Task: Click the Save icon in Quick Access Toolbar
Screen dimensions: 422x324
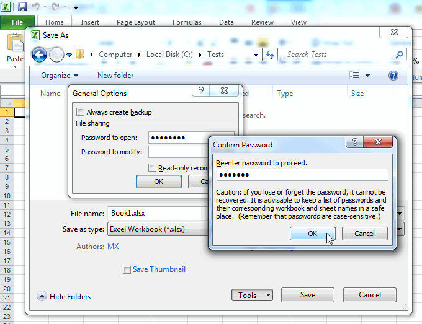Action: coord(22,7)
